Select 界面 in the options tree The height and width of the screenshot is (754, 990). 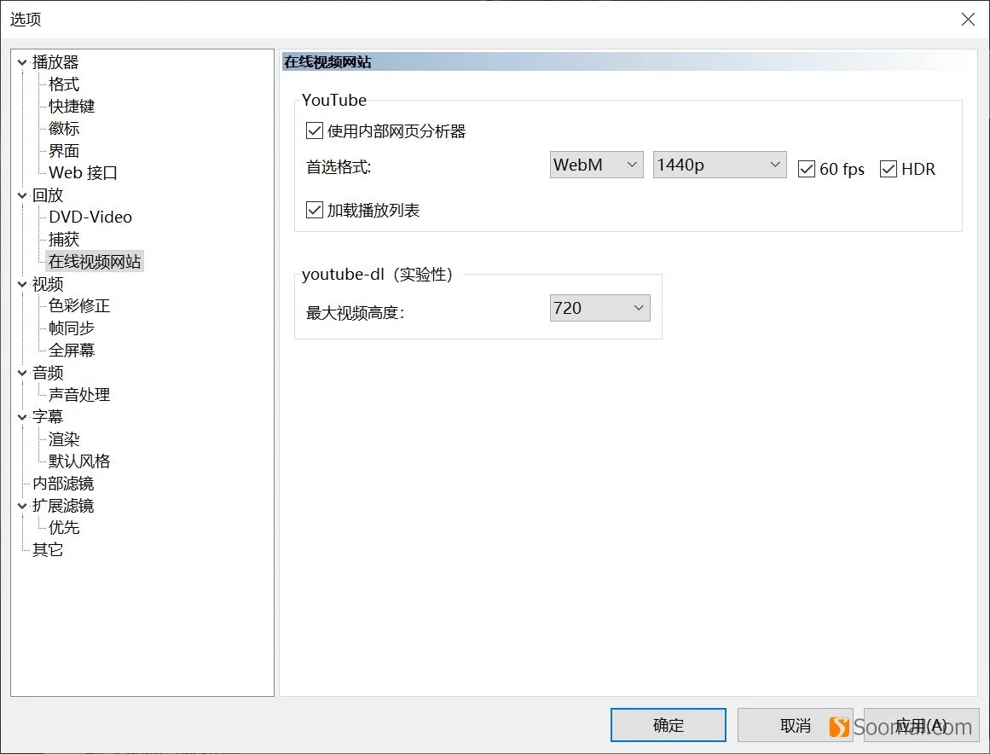[x=64, y=151]
